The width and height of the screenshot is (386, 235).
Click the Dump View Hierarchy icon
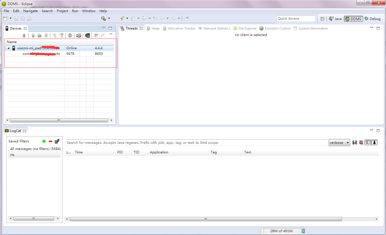tap(88, 35)
